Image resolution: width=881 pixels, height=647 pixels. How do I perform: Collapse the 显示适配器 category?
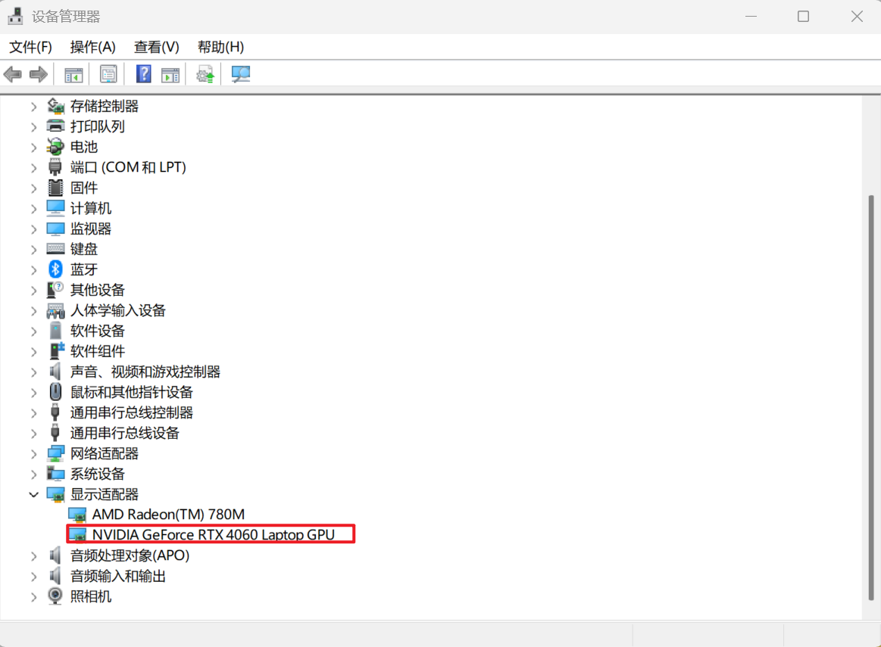tap(34, 494)
